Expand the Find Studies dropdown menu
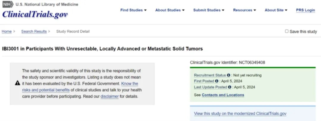 pos(133,10)
